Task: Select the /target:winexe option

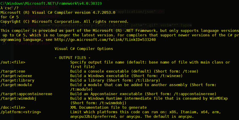Action: pos(16,76)
